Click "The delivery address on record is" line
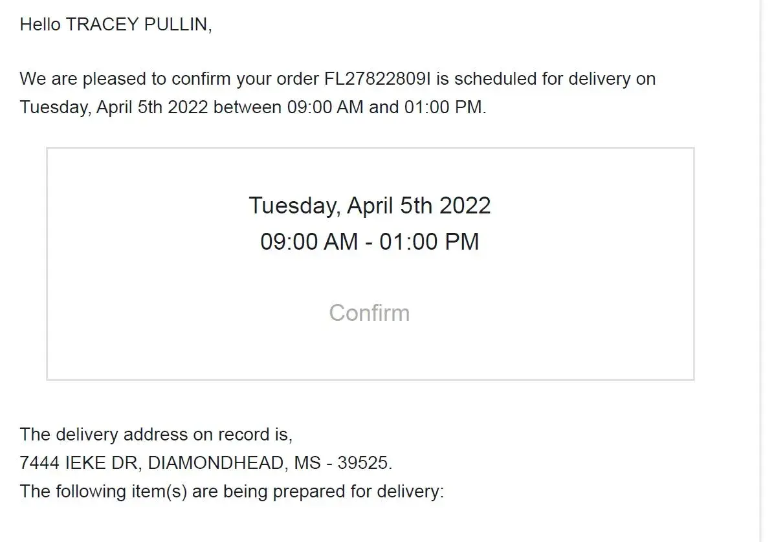This screenshot has width=774, height=542. [156, 435]
